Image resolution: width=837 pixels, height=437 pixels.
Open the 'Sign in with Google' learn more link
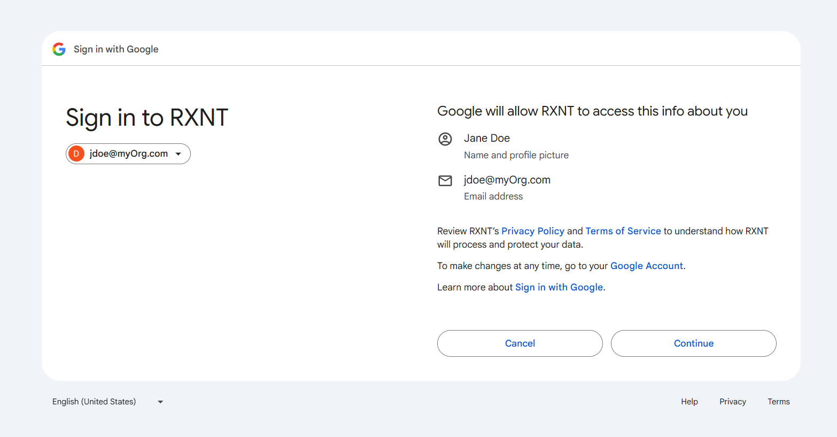click(x=559, y=287)
